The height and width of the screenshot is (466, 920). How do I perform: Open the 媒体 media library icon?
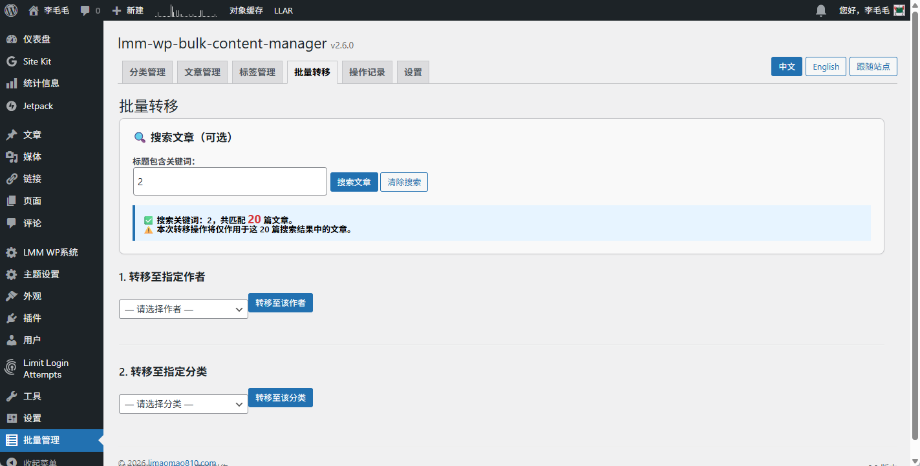coord(11,157)
